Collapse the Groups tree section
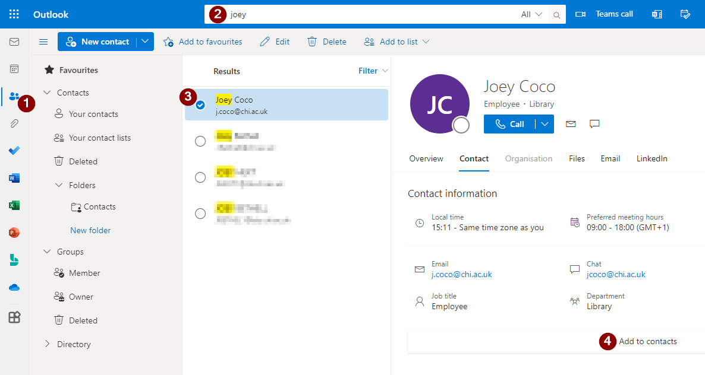This screenshot has width=705, height=375. (47, 252)
